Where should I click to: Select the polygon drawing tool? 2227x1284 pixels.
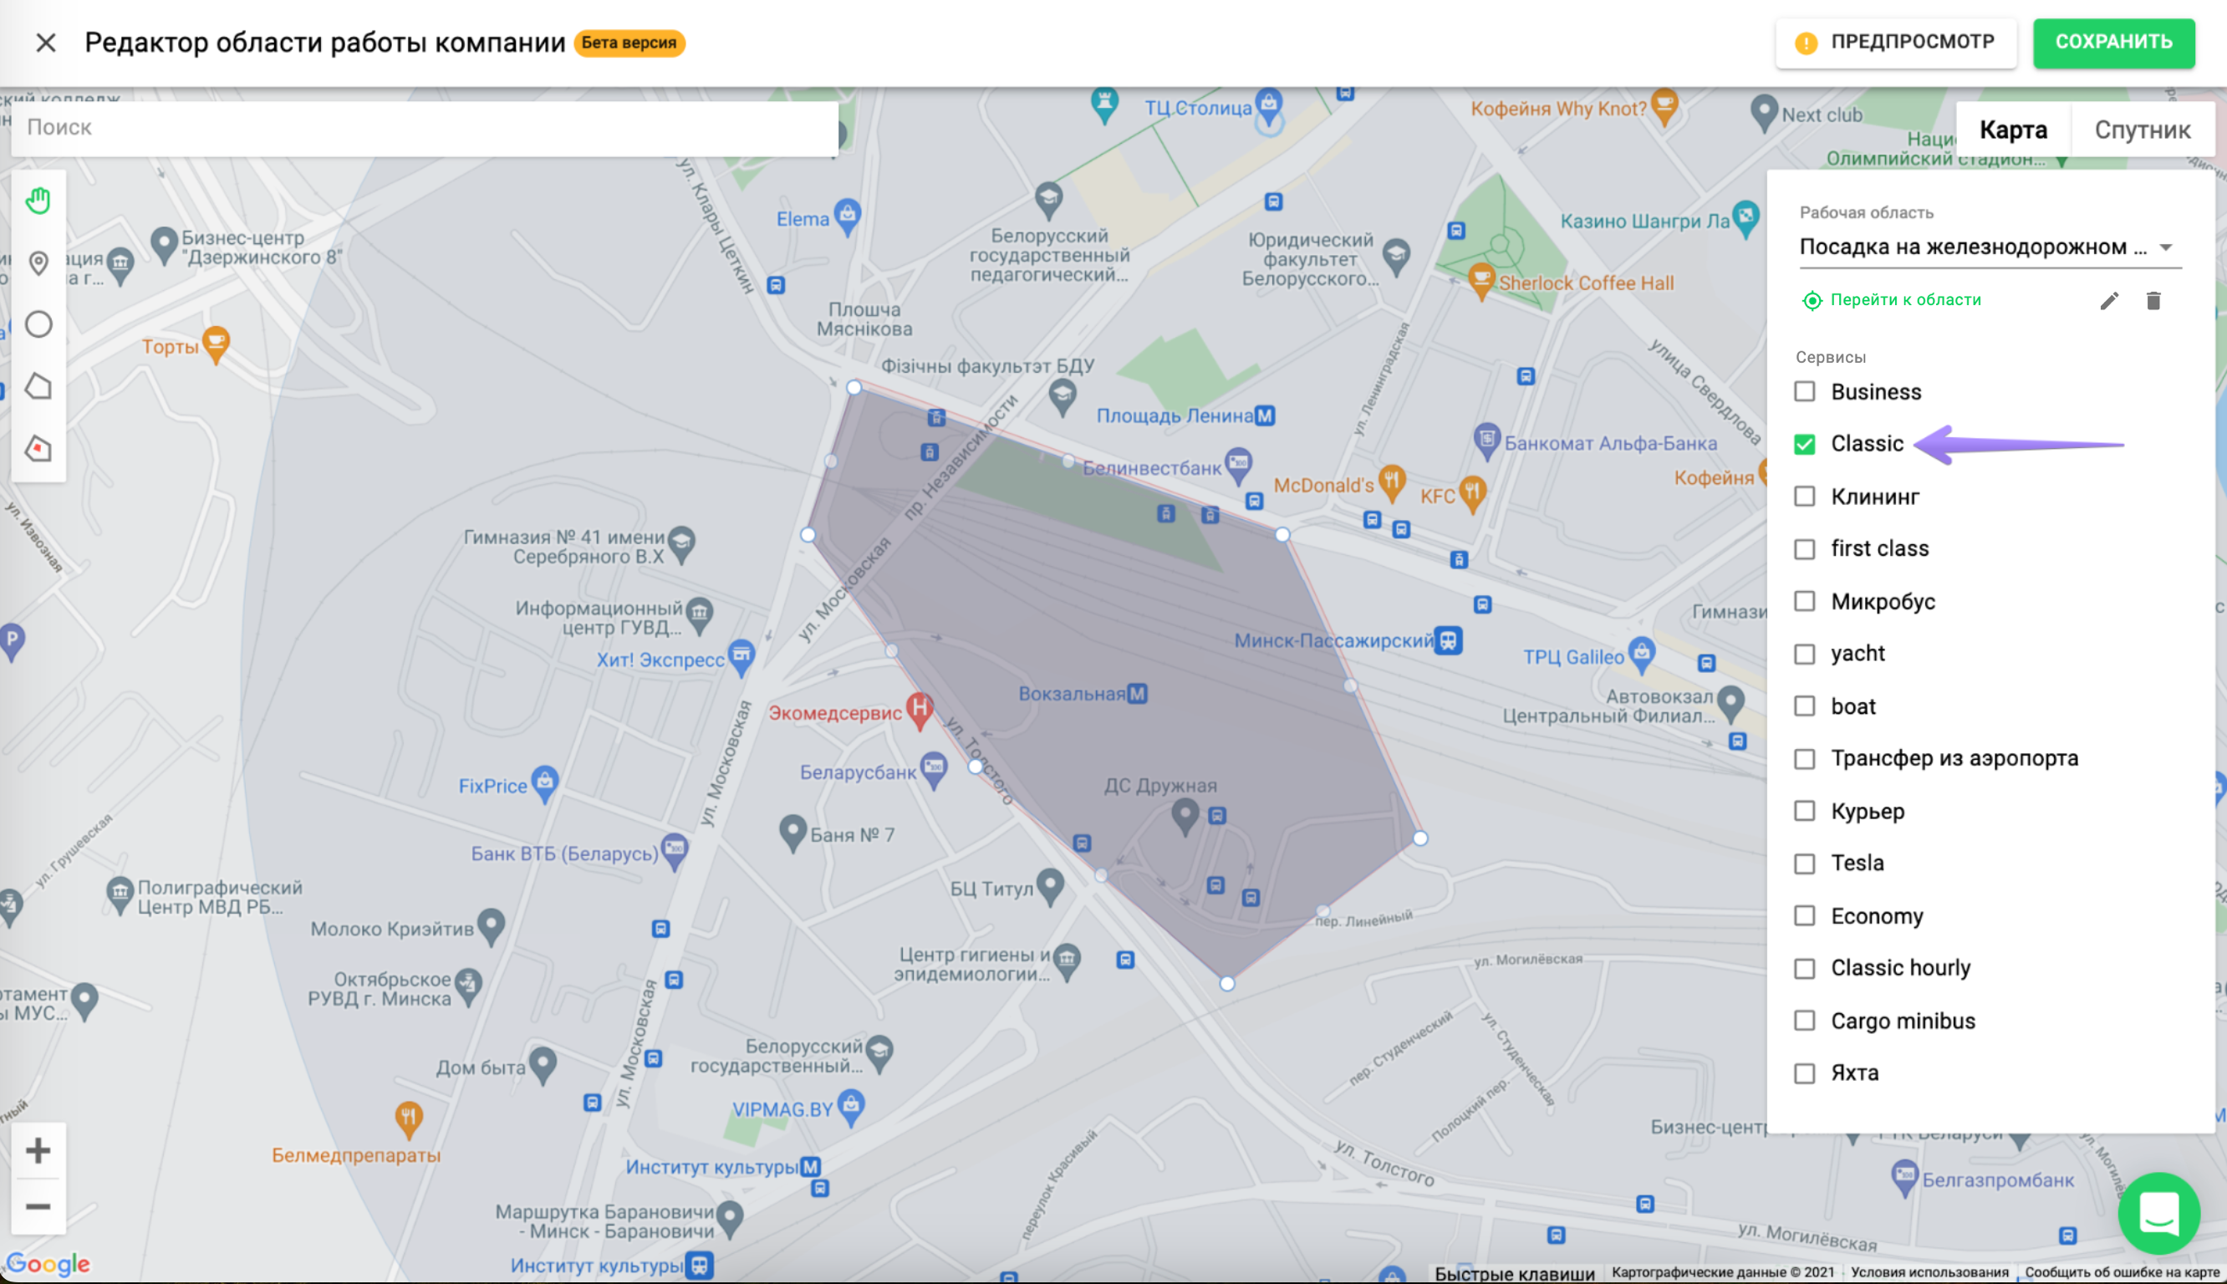[x=38, y=386]
